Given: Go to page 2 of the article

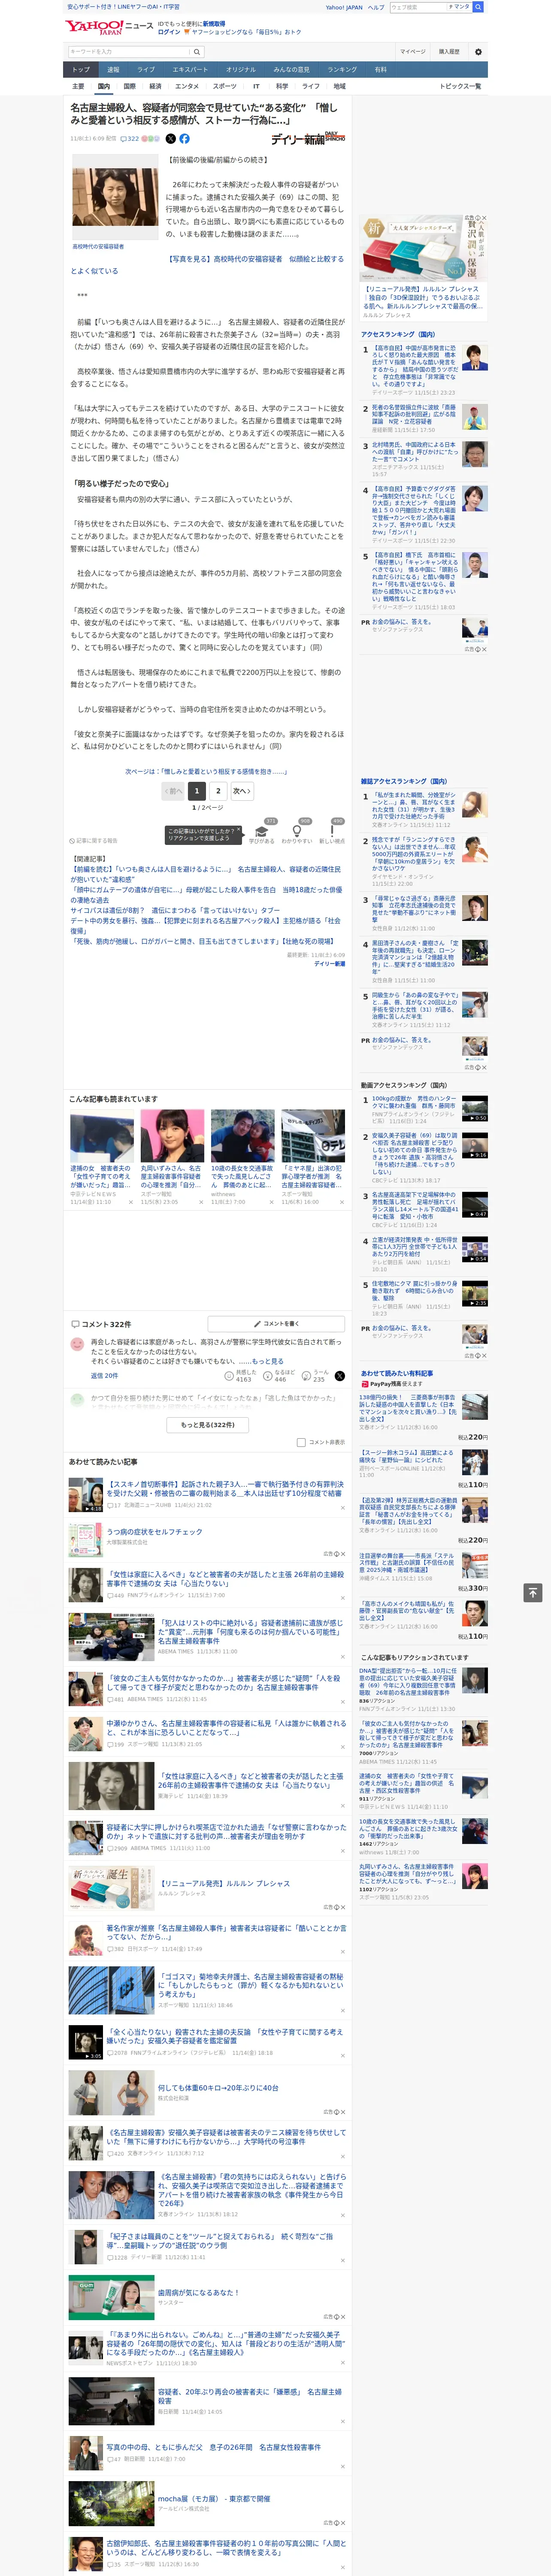Looking at the screenshot, I should coord(218,790).
